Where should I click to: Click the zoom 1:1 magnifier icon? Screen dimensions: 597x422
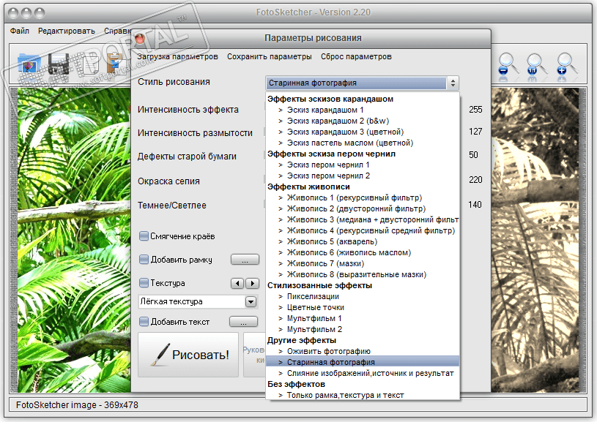point(537,64)
